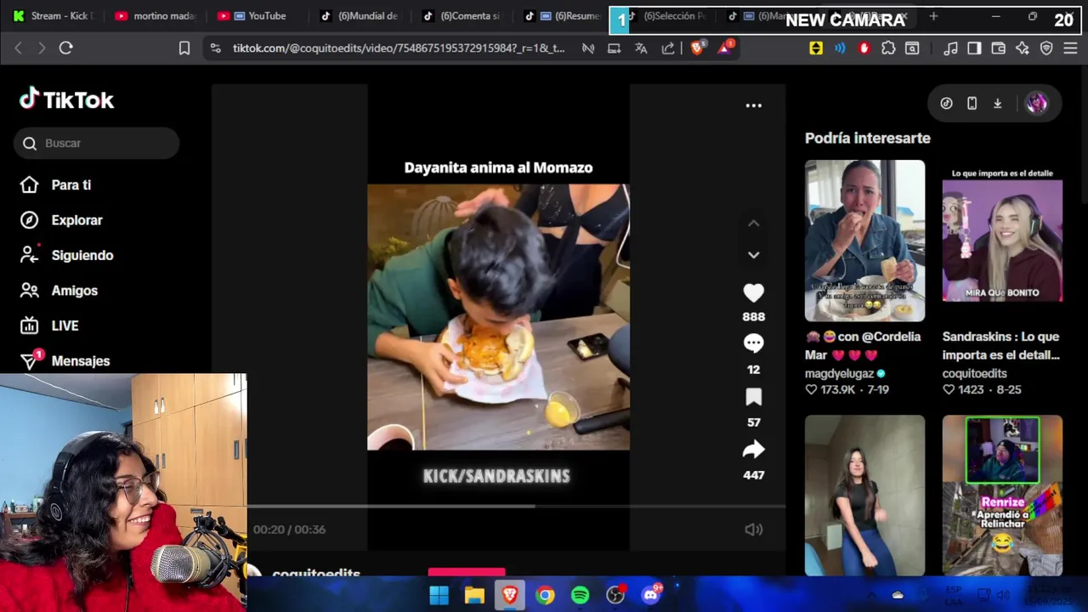Switch to the '(6)Comenta' TikTok tab
Image resolution: width=1088 pixels, height=612 pixels.
point(462,15)
